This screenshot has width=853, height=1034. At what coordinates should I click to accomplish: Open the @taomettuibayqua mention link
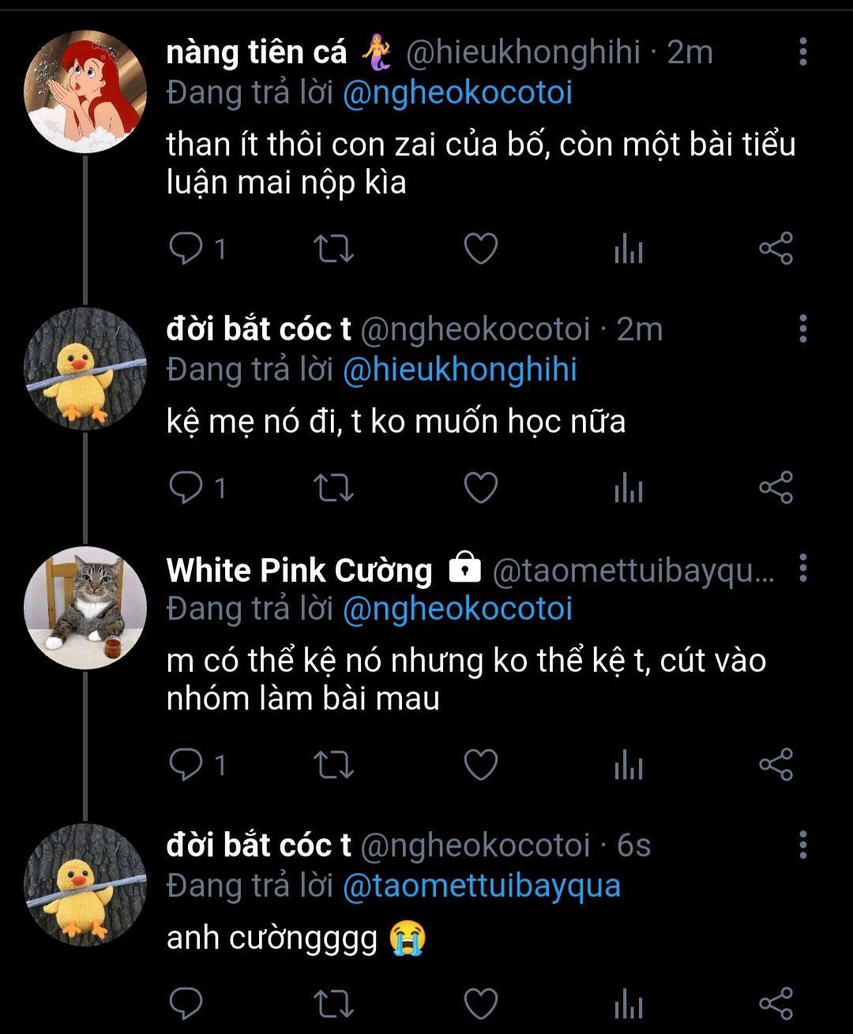click(482, 886)
